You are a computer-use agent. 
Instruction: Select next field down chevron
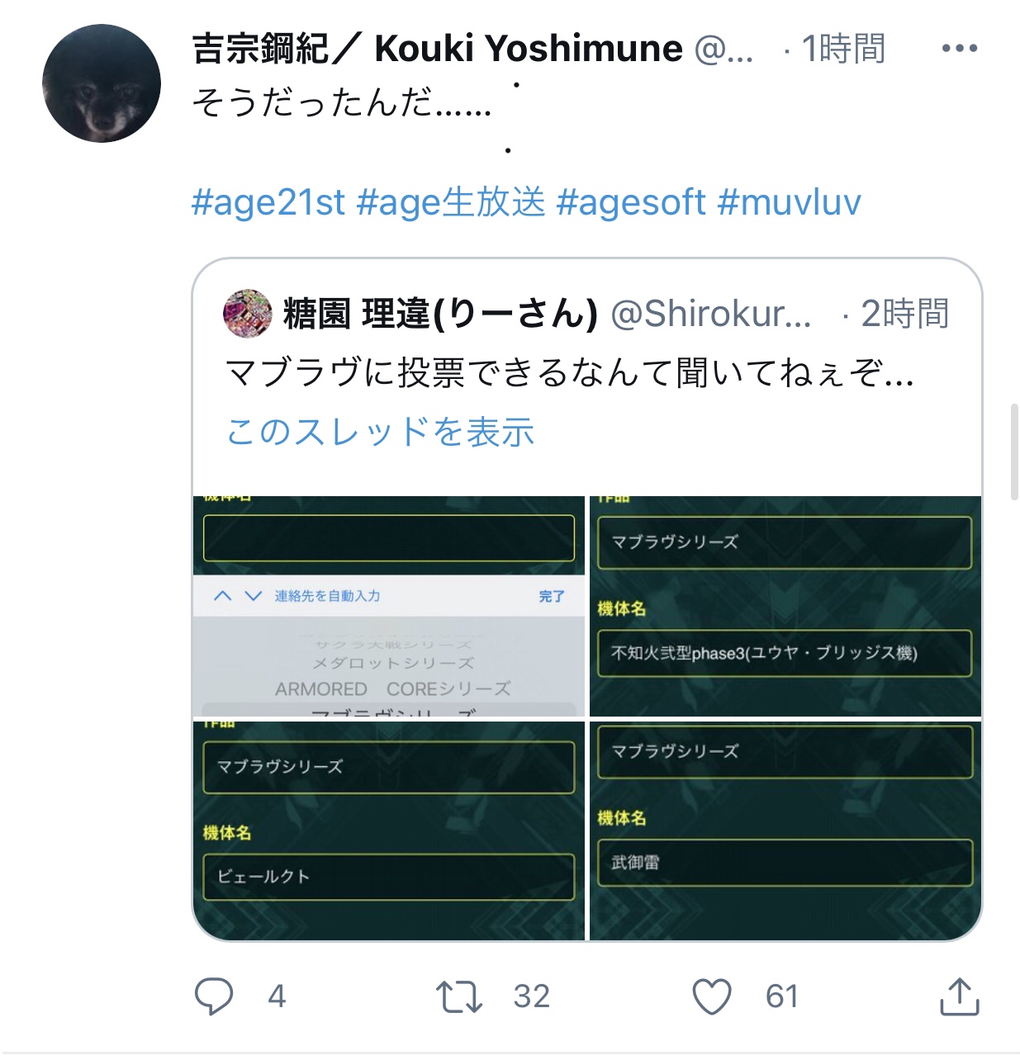pos(254,596)
